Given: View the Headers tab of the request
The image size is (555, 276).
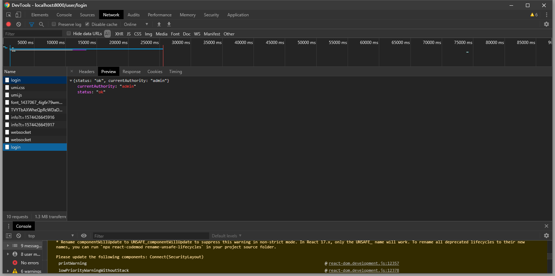Looking at the screenshot, I should (87, 72).
